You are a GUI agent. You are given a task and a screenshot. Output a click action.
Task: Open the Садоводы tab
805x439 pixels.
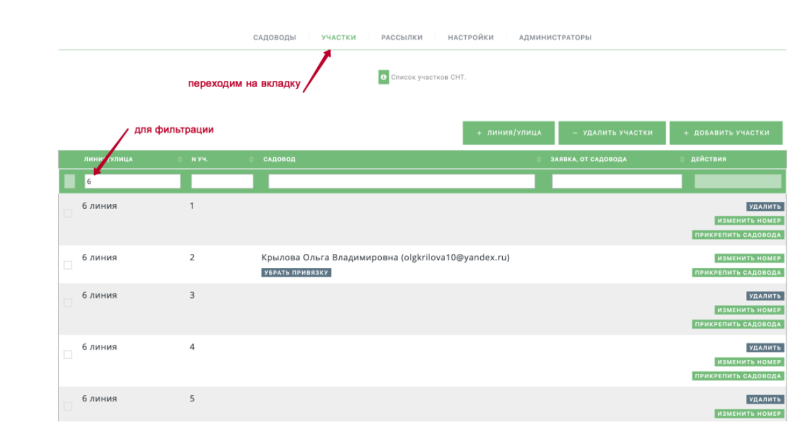pyautogui.click(x=275, y=38)
